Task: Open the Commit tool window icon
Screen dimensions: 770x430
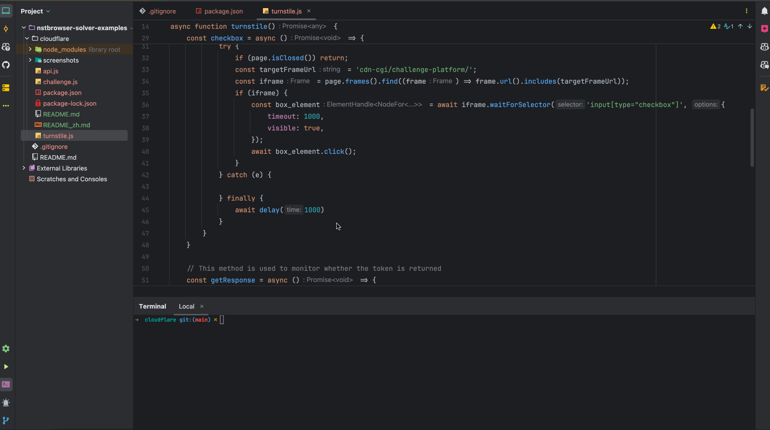Action: pyautogui.click(x=6, y=29)
